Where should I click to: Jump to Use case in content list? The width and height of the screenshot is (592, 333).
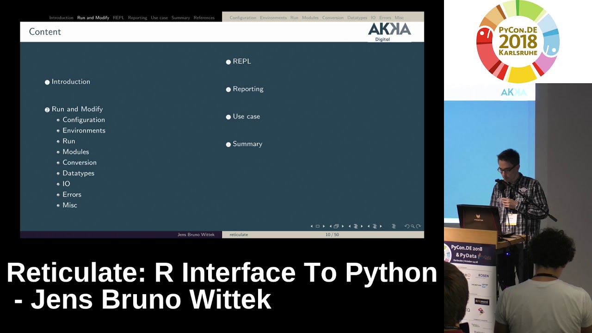(x=247, y=116)
